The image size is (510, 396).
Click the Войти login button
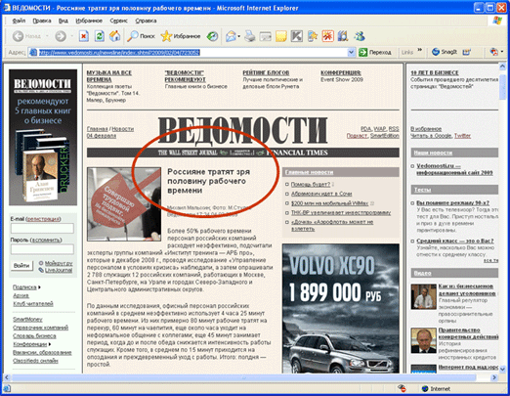point(21,265)
